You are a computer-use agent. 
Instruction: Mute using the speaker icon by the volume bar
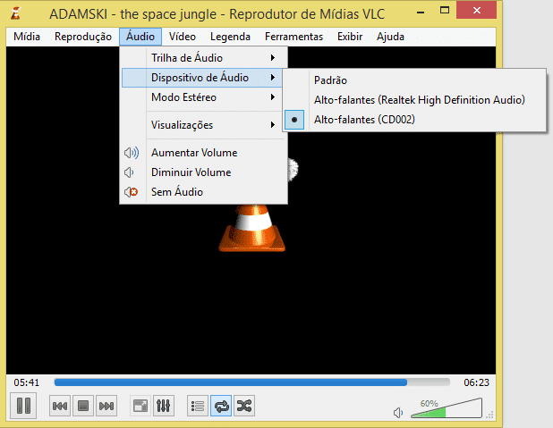tap(398, 413)
